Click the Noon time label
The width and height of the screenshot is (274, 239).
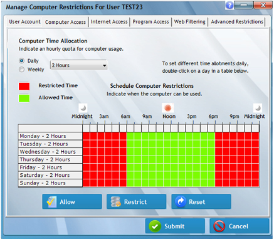169,117
